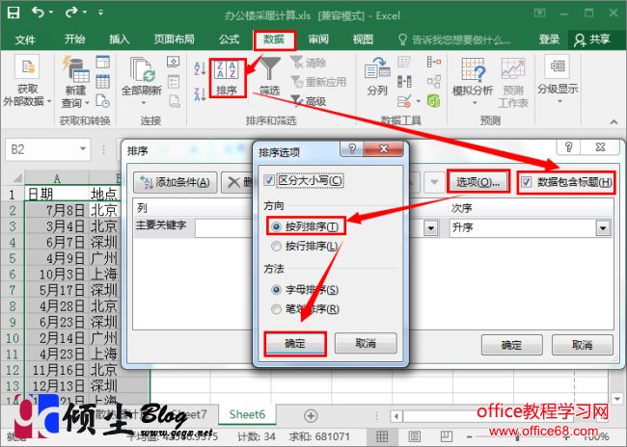
Task: Click Add Level (添加条件) button
Action: click(x=176, y=182)
